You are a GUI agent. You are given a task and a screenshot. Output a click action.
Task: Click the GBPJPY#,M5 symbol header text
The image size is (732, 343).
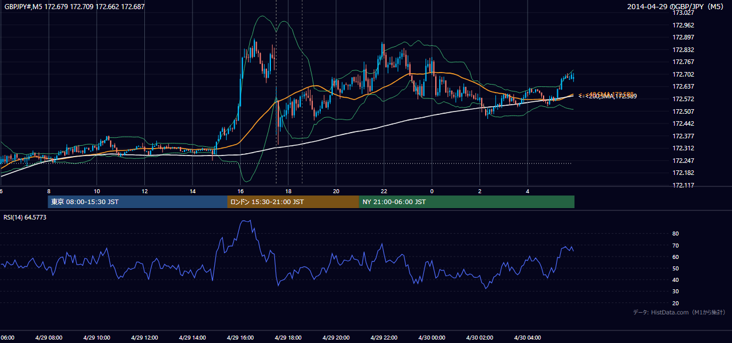tap(74, 7)
